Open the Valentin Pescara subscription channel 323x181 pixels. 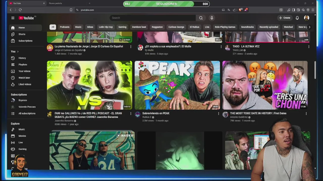click(25, 107)
